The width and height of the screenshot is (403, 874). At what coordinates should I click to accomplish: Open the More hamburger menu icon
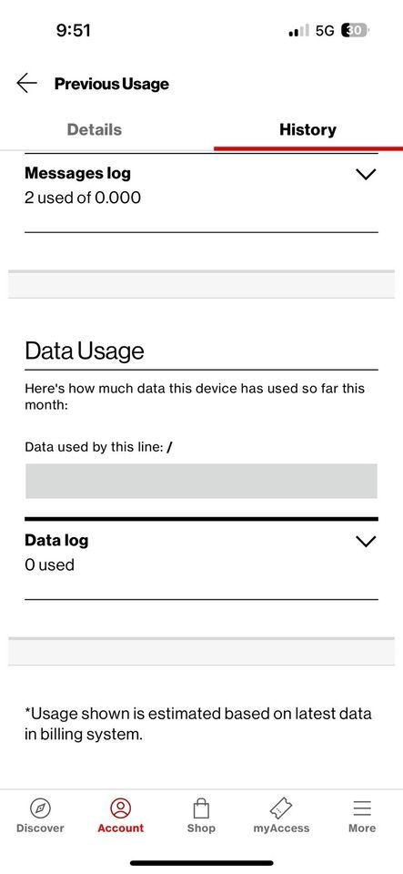(x=362, y=808)
